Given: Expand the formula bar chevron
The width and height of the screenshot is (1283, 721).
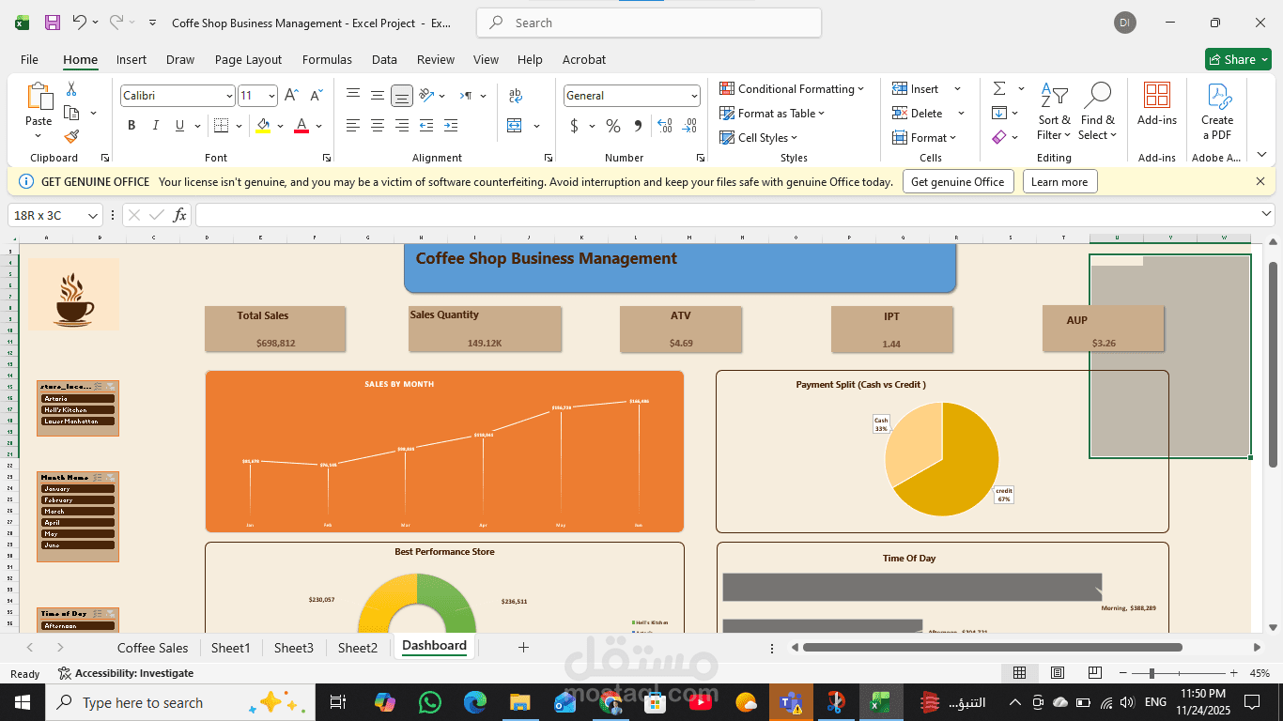Looking at the screenshot, I should [x=1265, y=214].
